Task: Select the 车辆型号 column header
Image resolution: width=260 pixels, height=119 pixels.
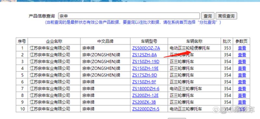Action: point(149,41)
